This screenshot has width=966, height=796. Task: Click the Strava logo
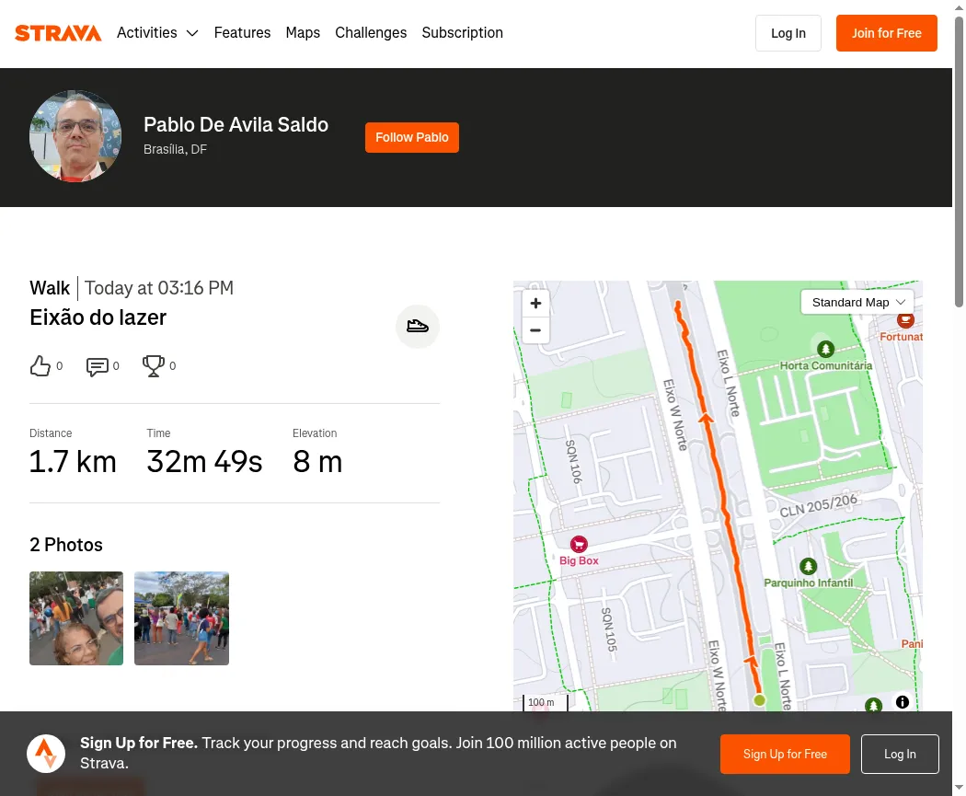coord(58,32)
